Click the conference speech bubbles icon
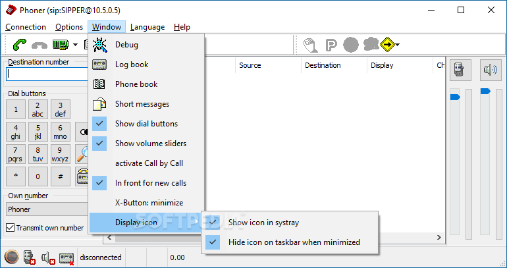This screenshot has width=507, height=268. coord(371,44)
